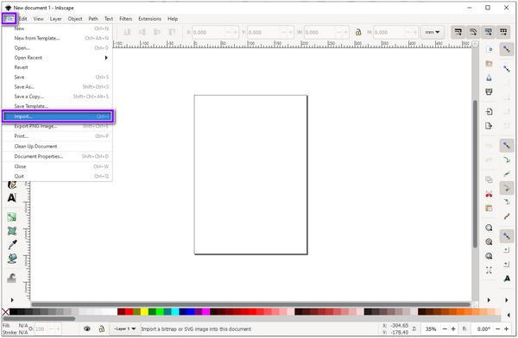Image resolution: width=518 pixels, height=338 pixels.
Task: Select the Gradient tool
Action: click(12, 217)
